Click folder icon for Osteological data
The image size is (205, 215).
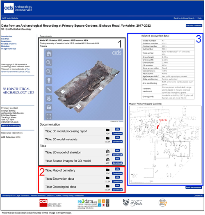click(108, 186)
